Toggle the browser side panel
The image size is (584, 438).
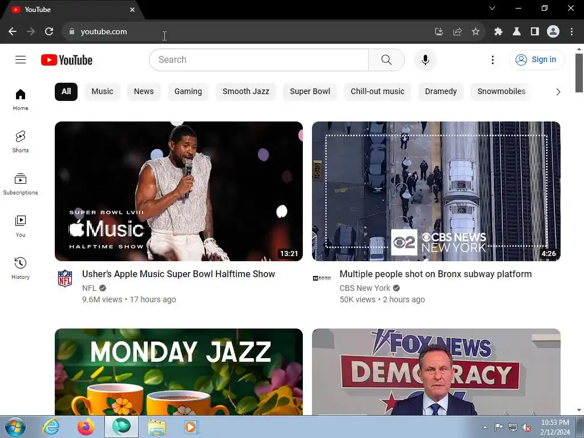[535, 32]
